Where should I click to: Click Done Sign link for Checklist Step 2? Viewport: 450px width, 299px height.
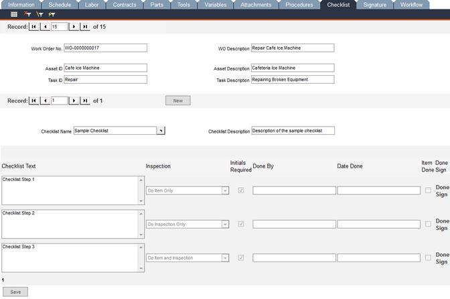point(442,225)
